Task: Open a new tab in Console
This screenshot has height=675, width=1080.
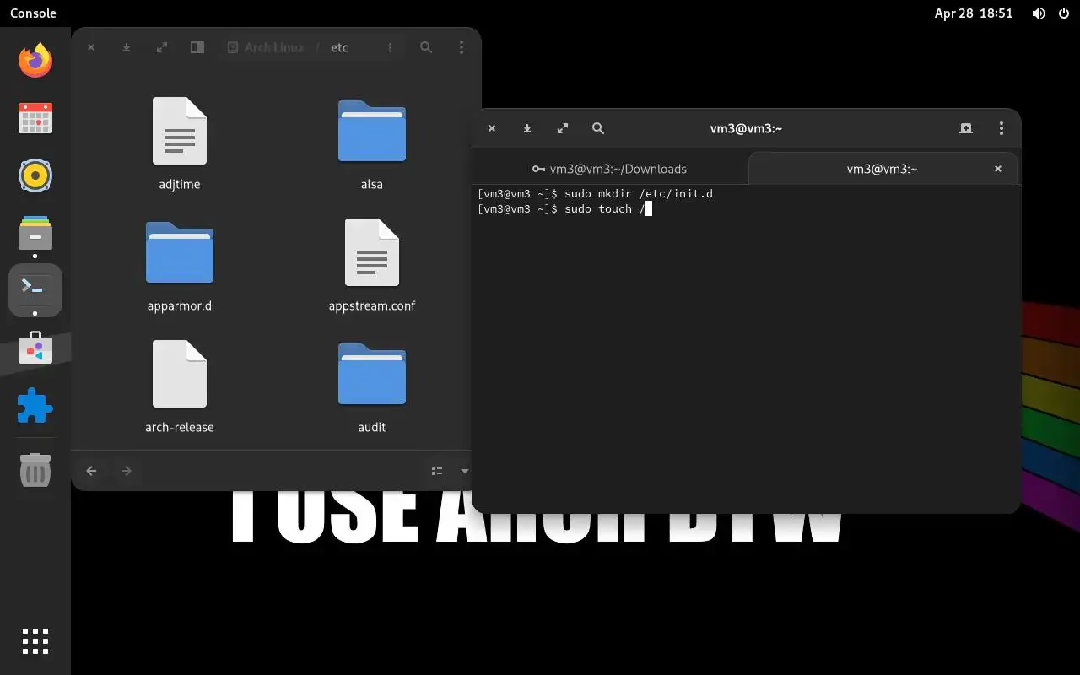Action: [x=966, y=128]
